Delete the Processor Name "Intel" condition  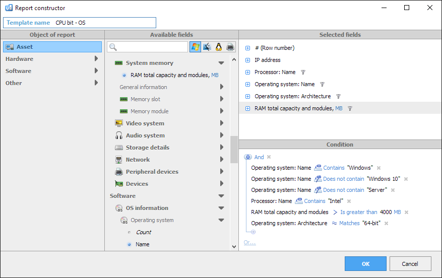[x=349, y=201]
